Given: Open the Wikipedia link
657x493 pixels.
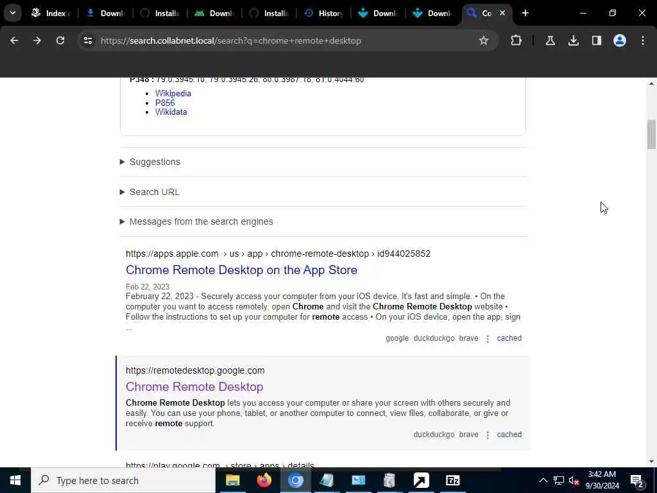Looking at the screenshot, I should (x=173, y=94).
